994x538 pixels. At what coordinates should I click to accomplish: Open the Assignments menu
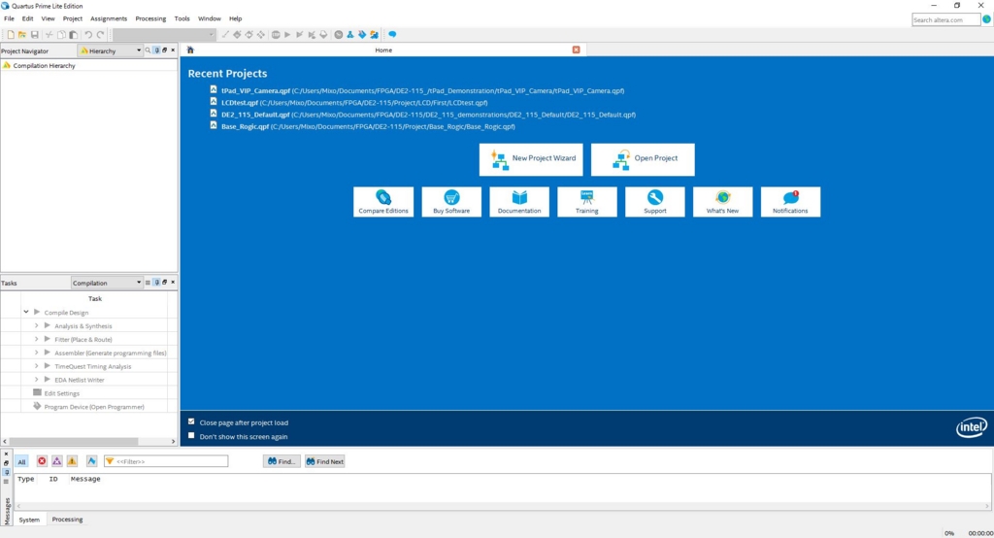coord(109,18)
